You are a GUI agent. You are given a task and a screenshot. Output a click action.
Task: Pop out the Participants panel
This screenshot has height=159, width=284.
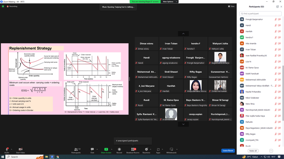coord(277,7)
